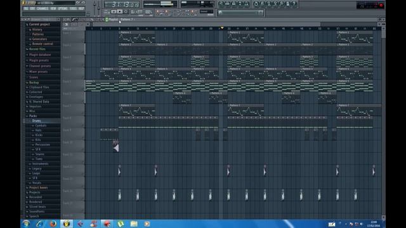This screenshot has height=228, width=406.
Task: Open the Instruments folder
Action: click(40, 164)
